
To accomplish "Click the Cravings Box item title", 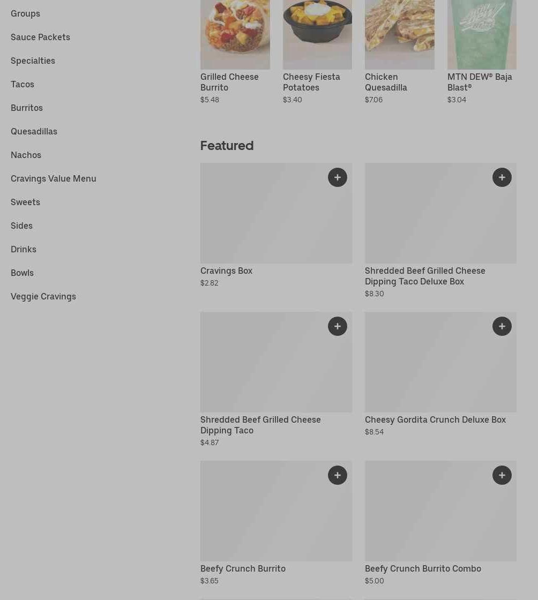I will pos(226,271).
